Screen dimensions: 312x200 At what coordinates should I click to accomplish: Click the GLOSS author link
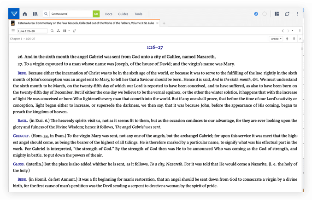pos(18,164)
